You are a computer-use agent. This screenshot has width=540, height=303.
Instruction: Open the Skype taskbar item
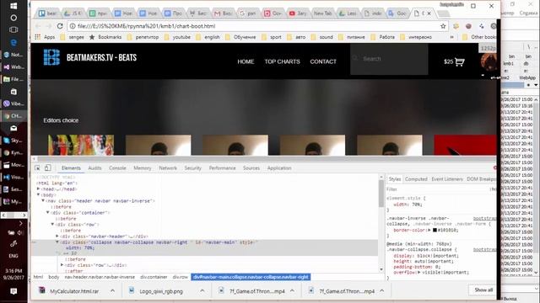click(x=13, y=141)
